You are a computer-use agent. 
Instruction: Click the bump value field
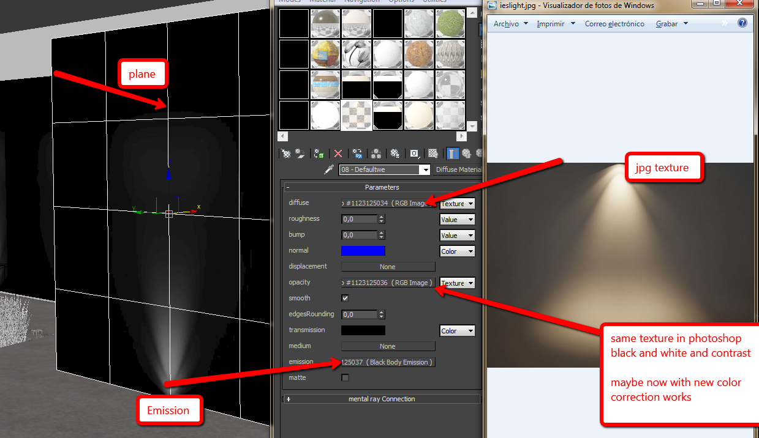click(x=359, y=234)
